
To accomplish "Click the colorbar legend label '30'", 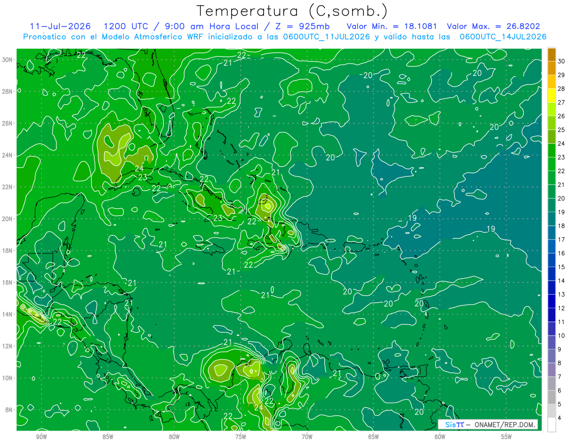I will 562,61.
